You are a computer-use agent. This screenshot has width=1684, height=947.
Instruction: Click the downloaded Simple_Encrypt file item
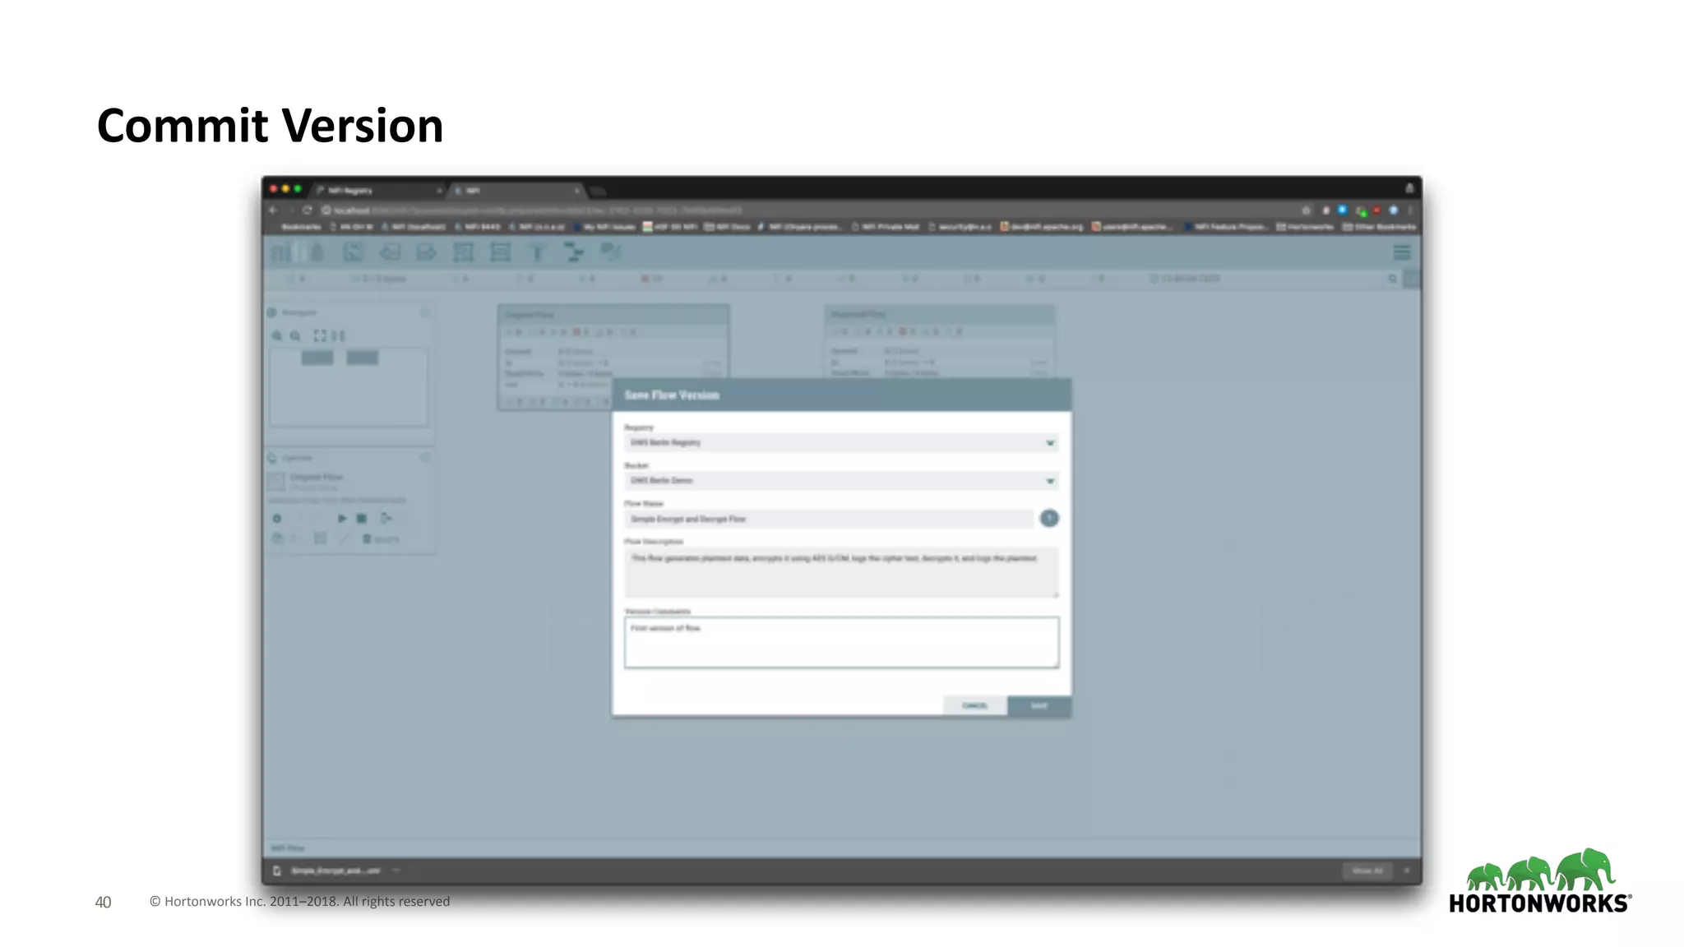[335, 871]
